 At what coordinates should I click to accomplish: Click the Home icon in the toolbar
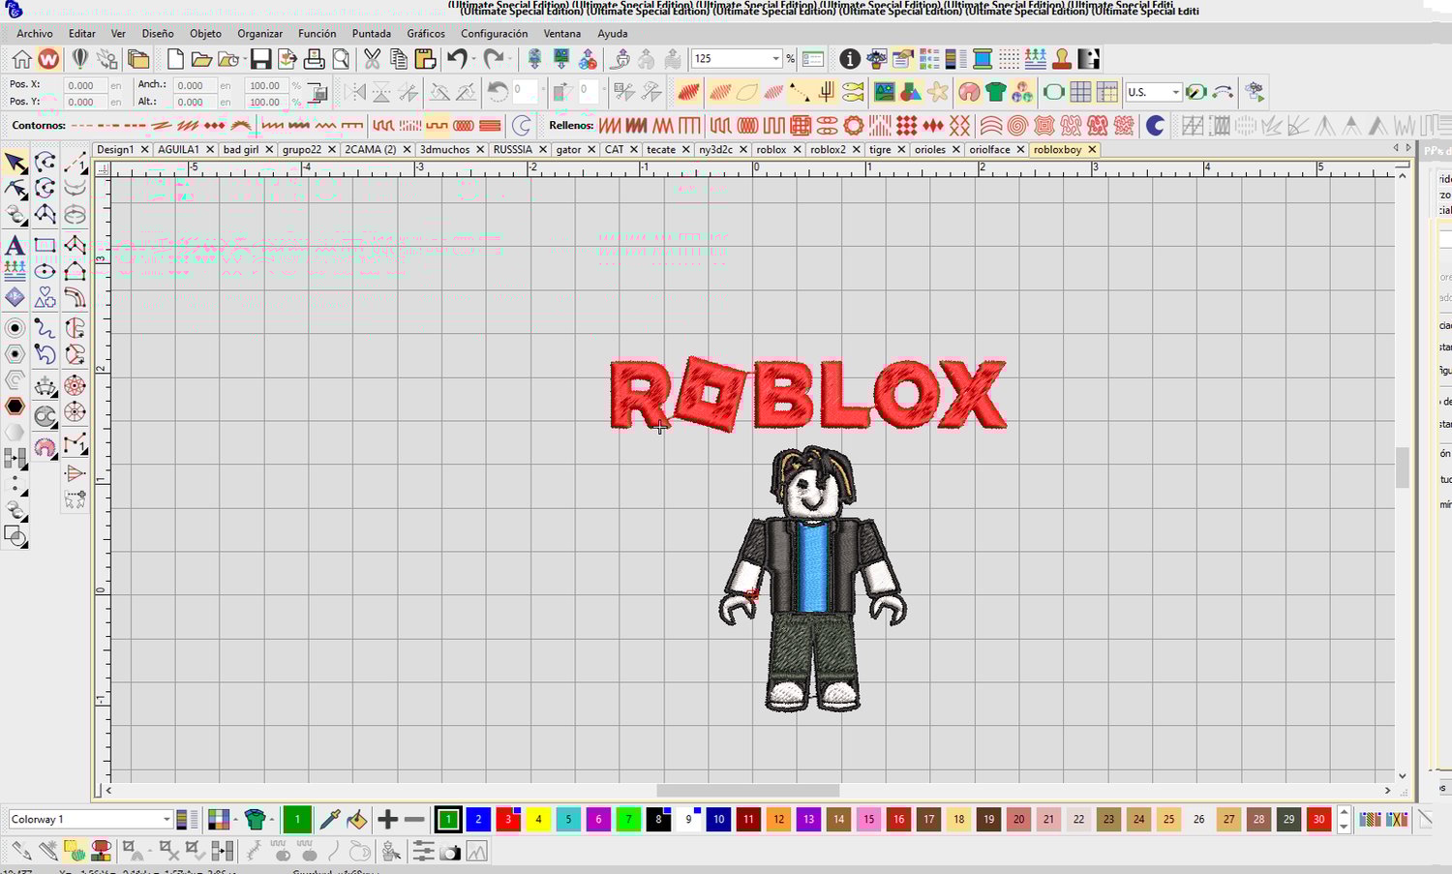21,60
